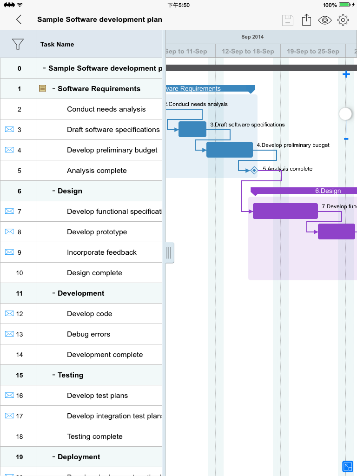The image size is (357, 476).
Task: Tap the back arrow in header
Action: (x=19, y=20)
